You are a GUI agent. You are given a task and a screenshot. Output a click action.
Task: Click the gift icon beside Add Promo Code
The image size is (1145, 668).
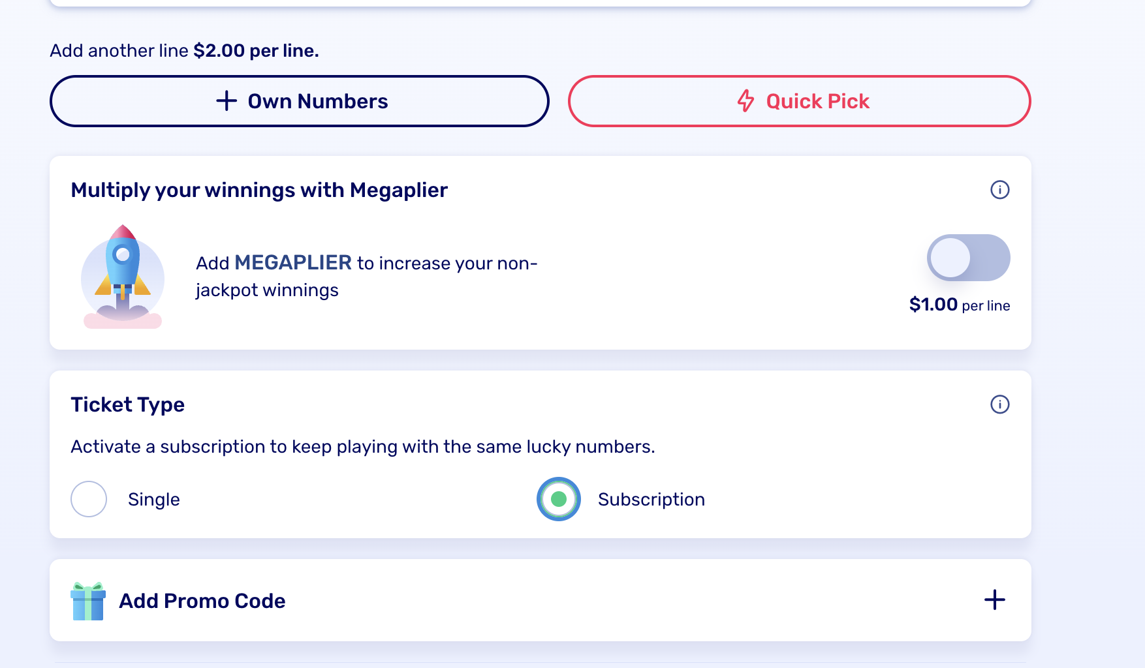[87, 601]
